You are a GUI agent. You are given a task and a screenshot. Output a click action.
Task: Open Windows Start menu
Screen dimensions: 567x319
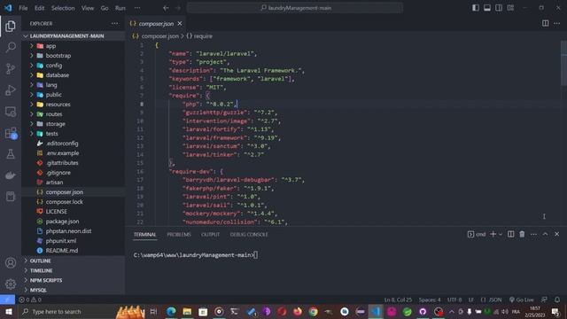(8, 311)
